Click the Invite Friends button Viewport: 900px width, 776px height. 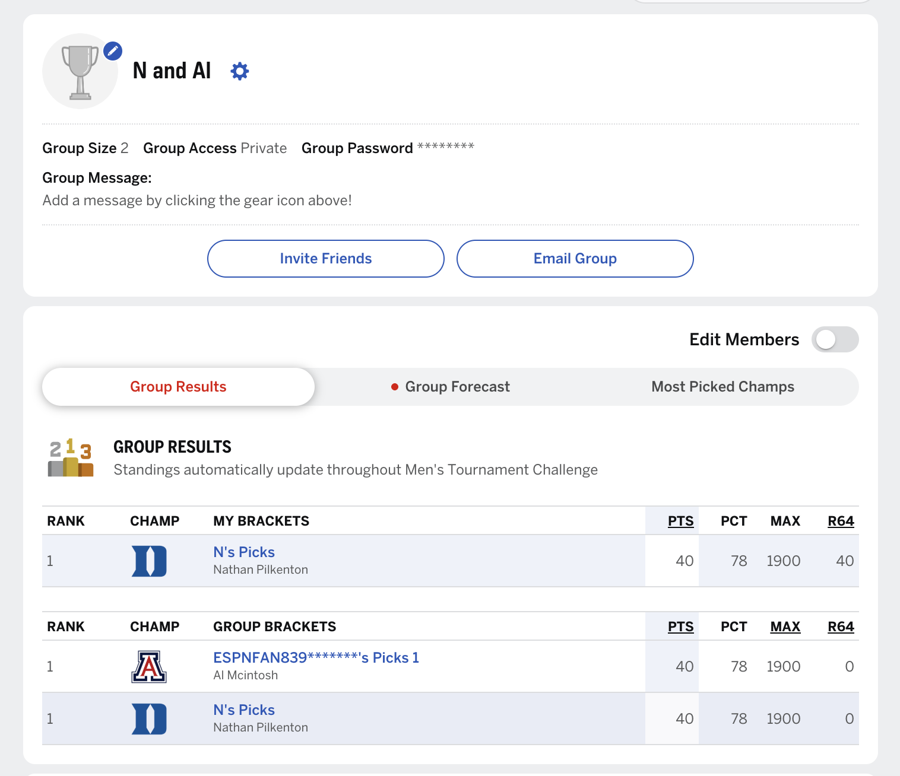tap(325, 259)
